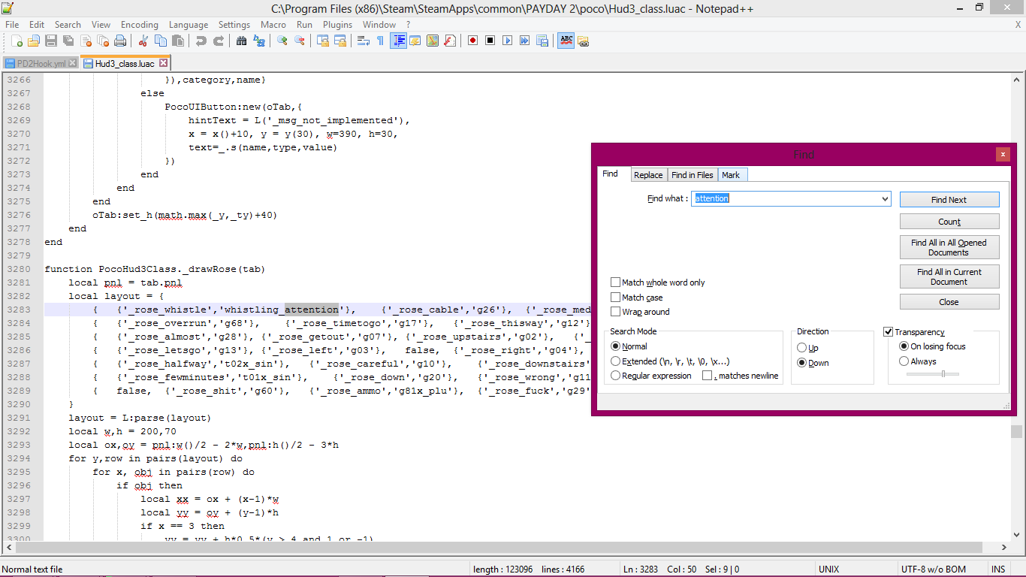The width and height of the screenshot is (1026, 577).
Task: Toggle the Transparency checkbox
Action: tap(889, 332)
